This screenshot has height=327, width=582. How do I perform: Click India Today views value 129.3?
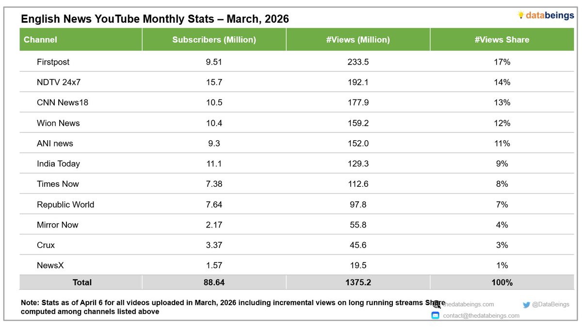(x=358, y=164)
